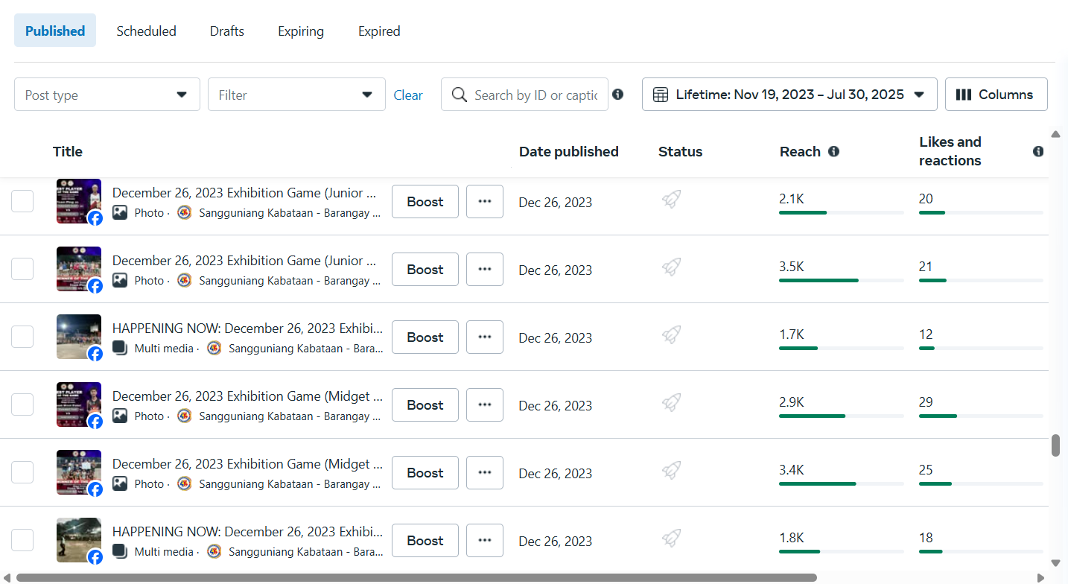Screen dimensions: 1068x584
Task: Open three-dot menu on 1.7K reach row
Action: click(x=485, y=337)
